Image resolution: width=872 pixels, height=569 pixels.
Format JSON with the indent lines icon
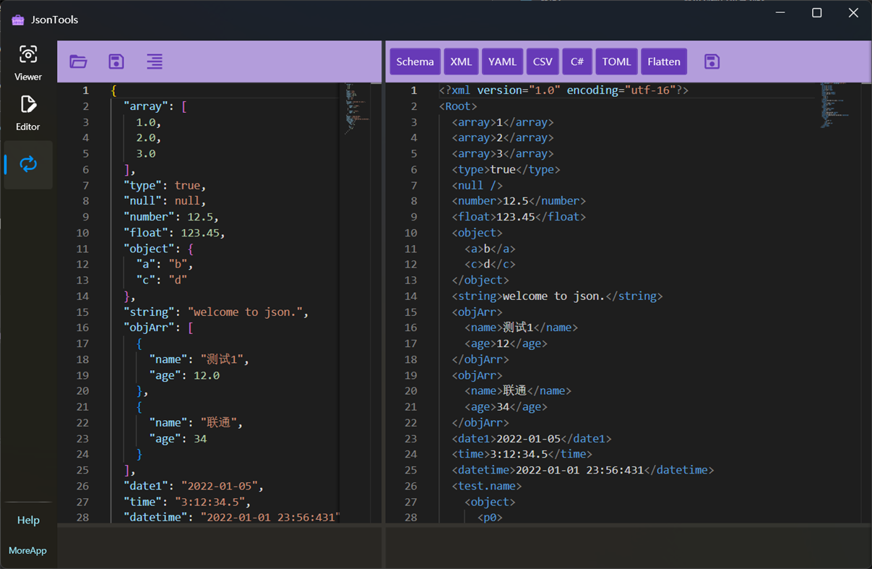tap(154, 61)
